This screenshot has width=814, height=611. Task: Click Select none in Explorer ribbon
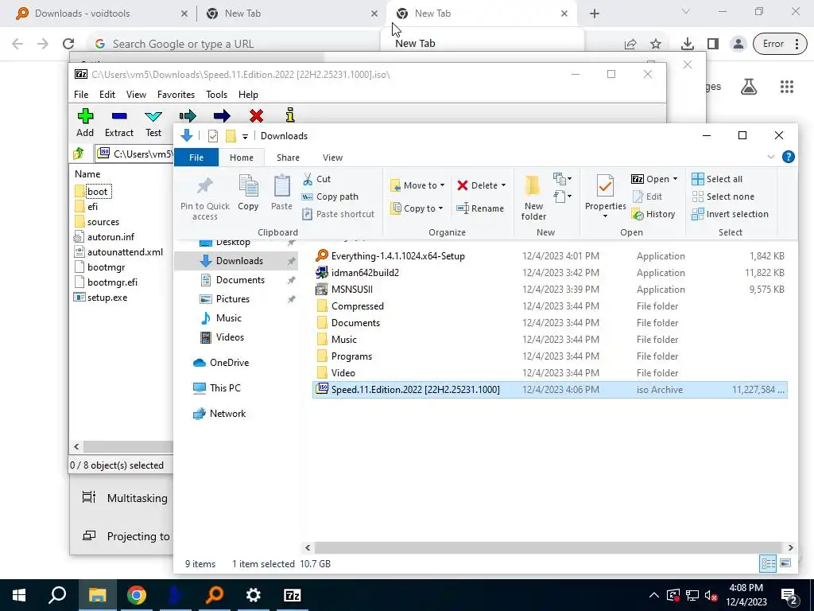tap(723, 197)
